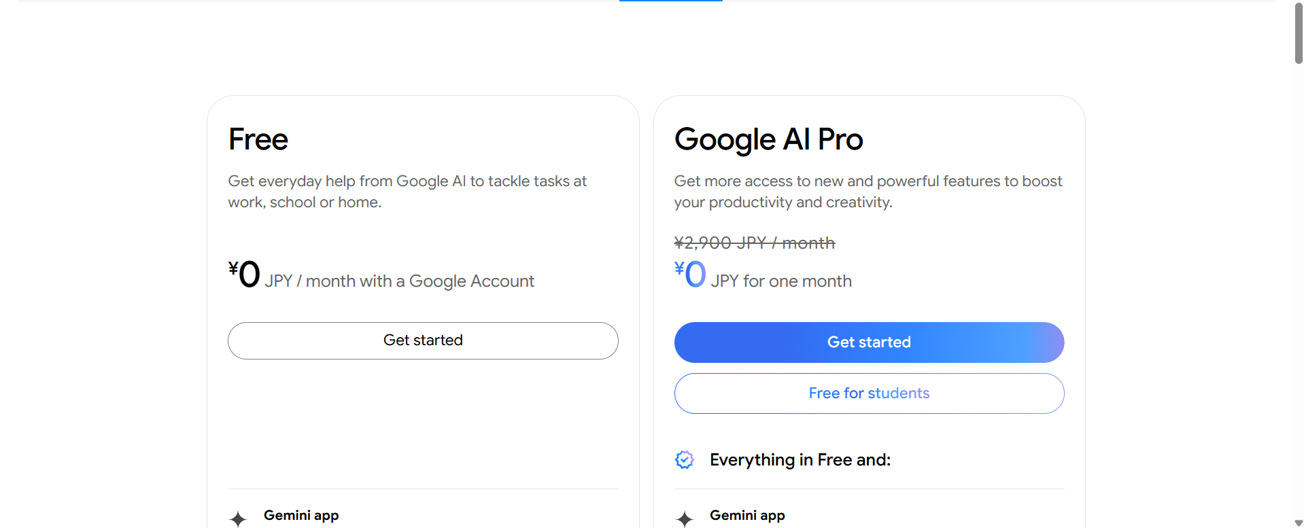This screenshot has height=528, width=1304.
Task: Click the verified badge icon beside "Everything in Free"
Action: coord(684,460)
